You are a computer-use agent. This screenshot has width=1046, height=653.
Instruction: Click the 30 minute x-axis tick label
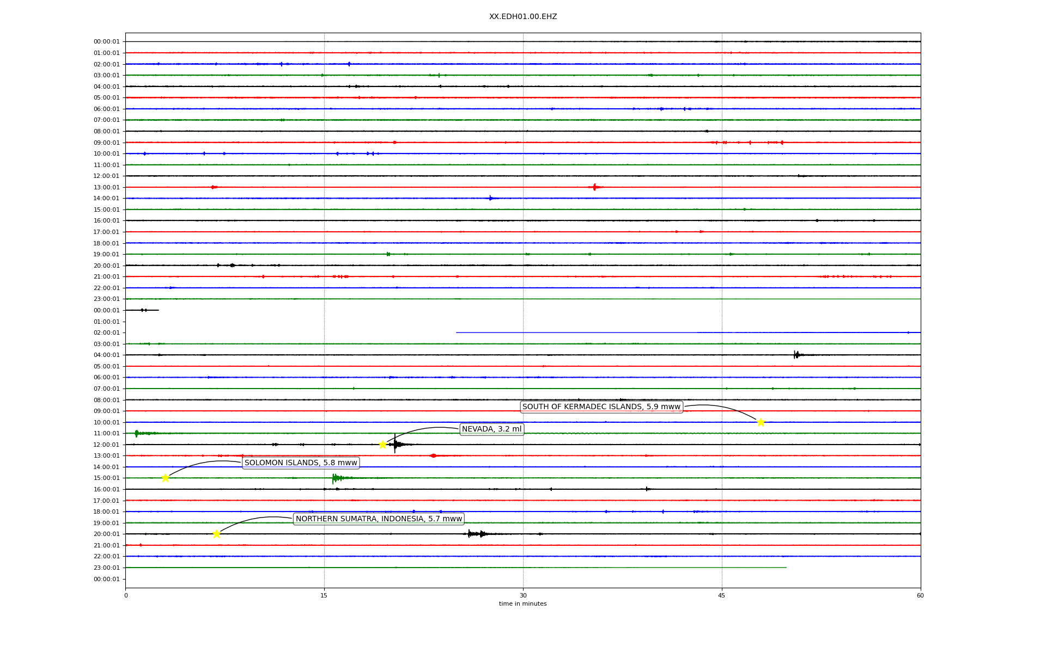pos(523,596)
